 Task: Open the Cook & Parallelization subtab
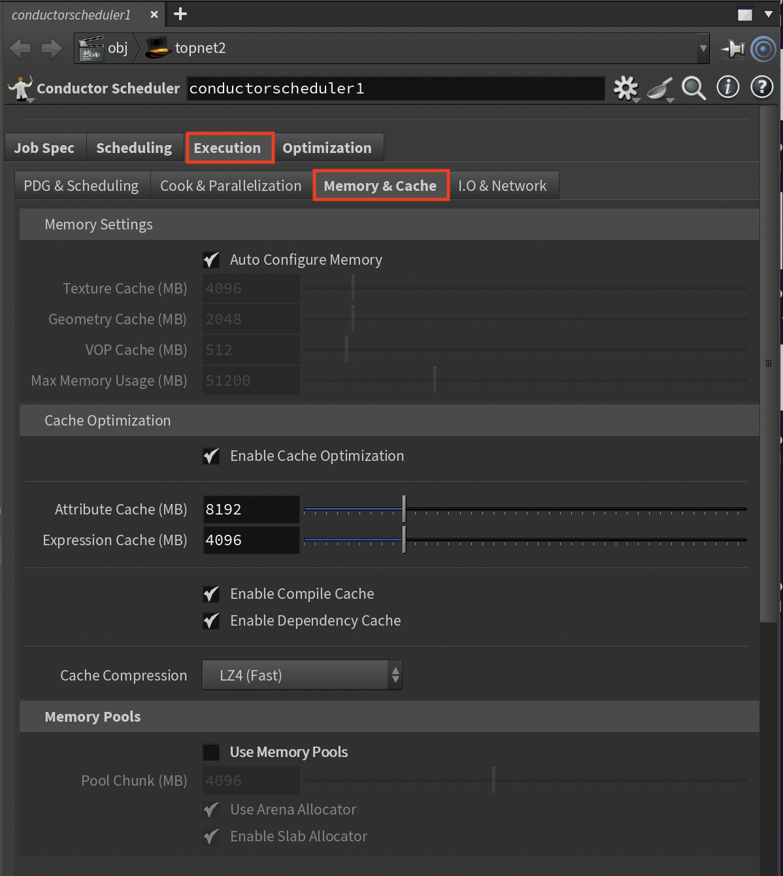click(231, 186)
